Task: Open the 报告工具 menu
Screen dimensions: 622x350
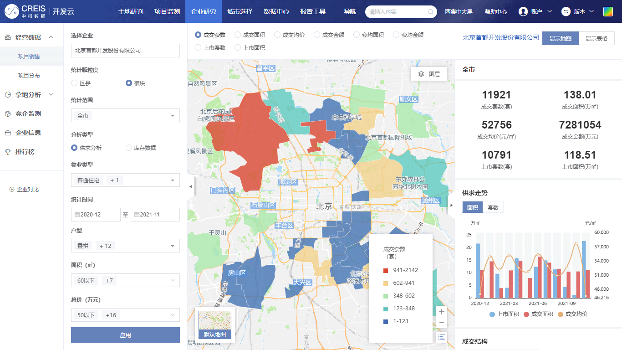Action: [x=313, y=11]
